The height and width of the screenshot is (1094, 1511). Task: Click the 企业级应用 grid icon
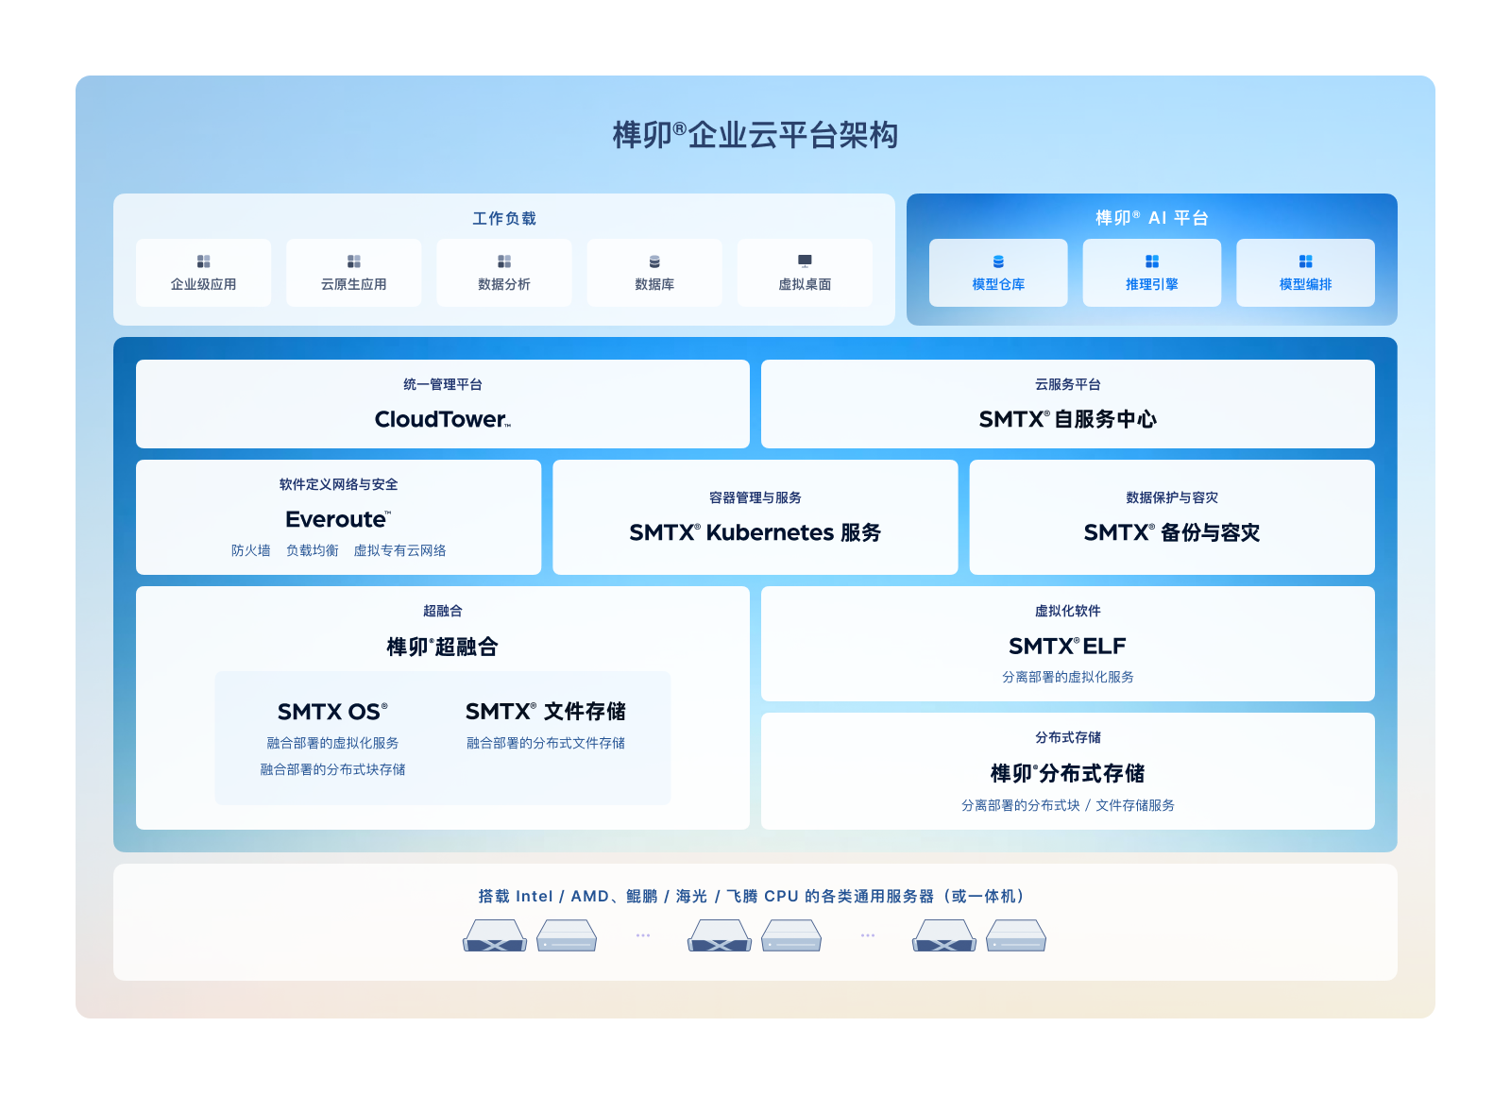[x=203, y=261]
